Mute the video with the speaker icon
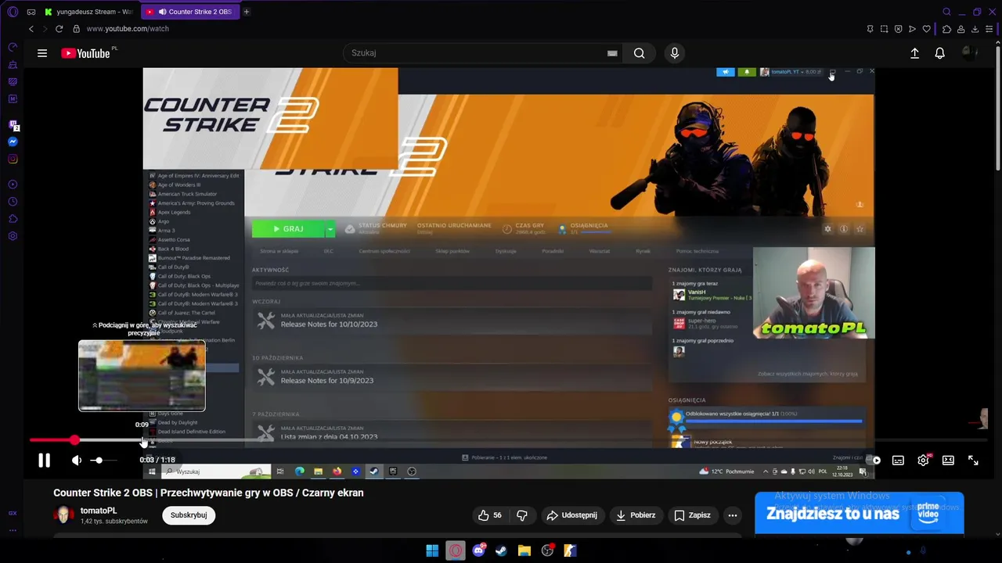Image resolution: width=1002 pixels, height=563 pixels. point(76,461)
